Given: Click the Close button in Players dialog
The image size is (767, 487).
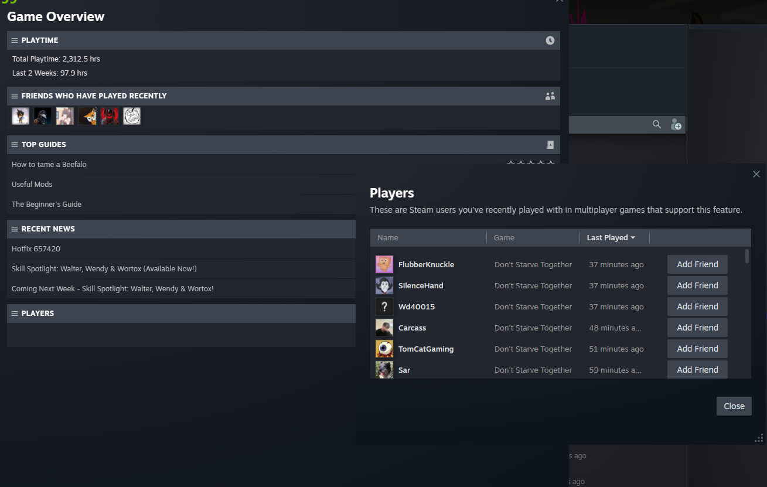Looking at the screenshot, I should 734,406.
